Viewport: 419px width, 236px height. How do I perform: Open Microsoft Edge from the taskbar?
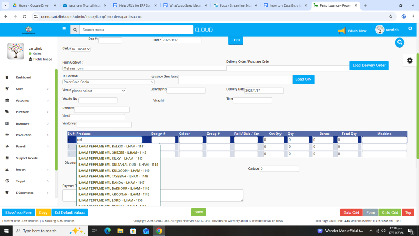[108, 231]
